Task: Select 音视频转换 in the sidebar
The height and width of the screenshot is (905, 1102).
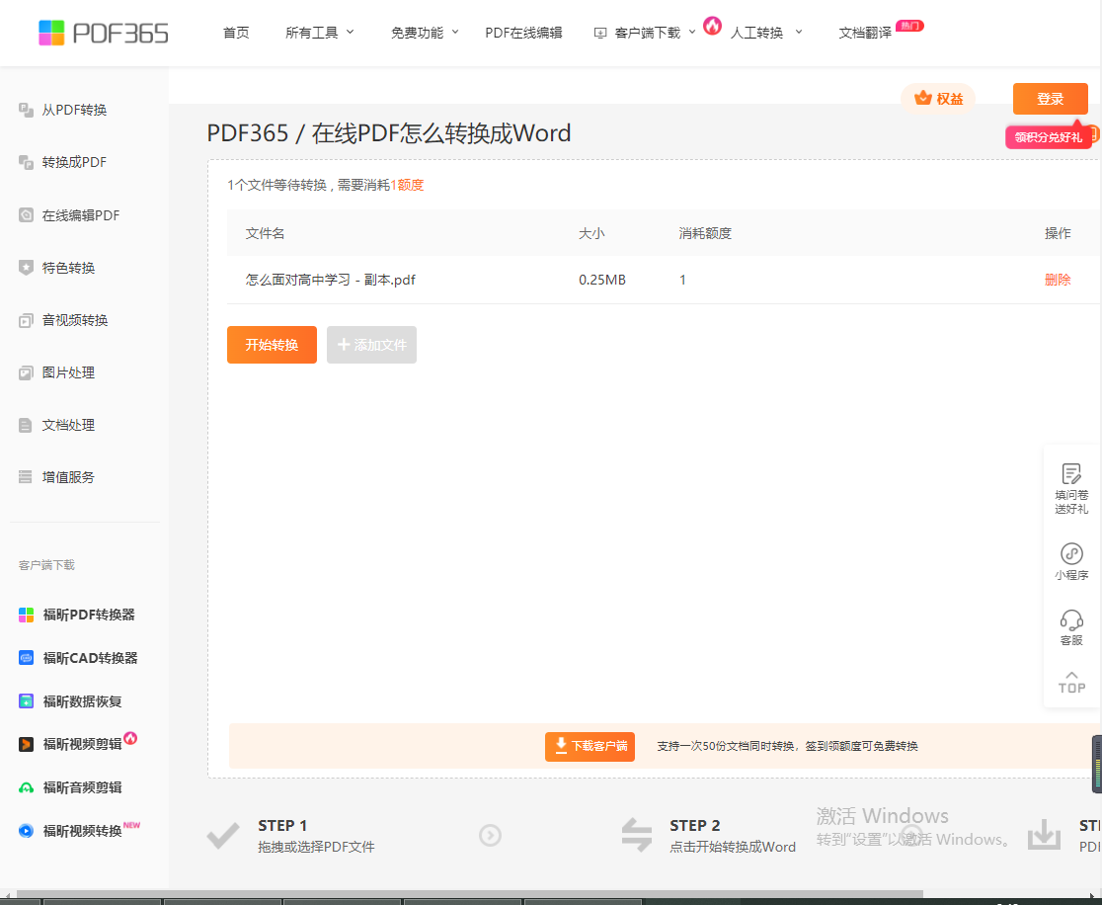Action: [74, 321]
